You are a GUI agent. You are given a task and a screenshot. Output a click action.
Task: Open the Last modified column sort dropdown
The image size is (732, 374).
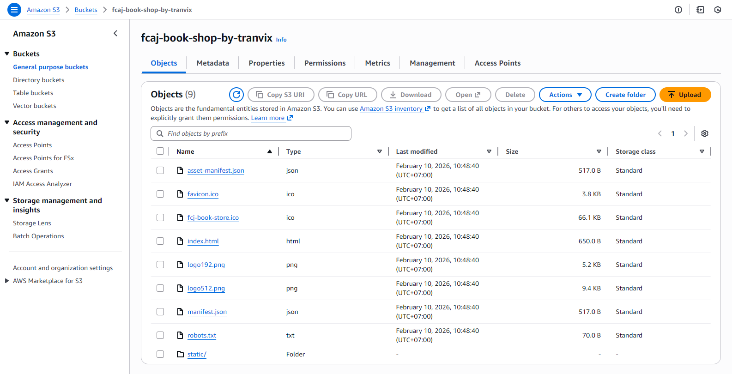coord(489,151)
